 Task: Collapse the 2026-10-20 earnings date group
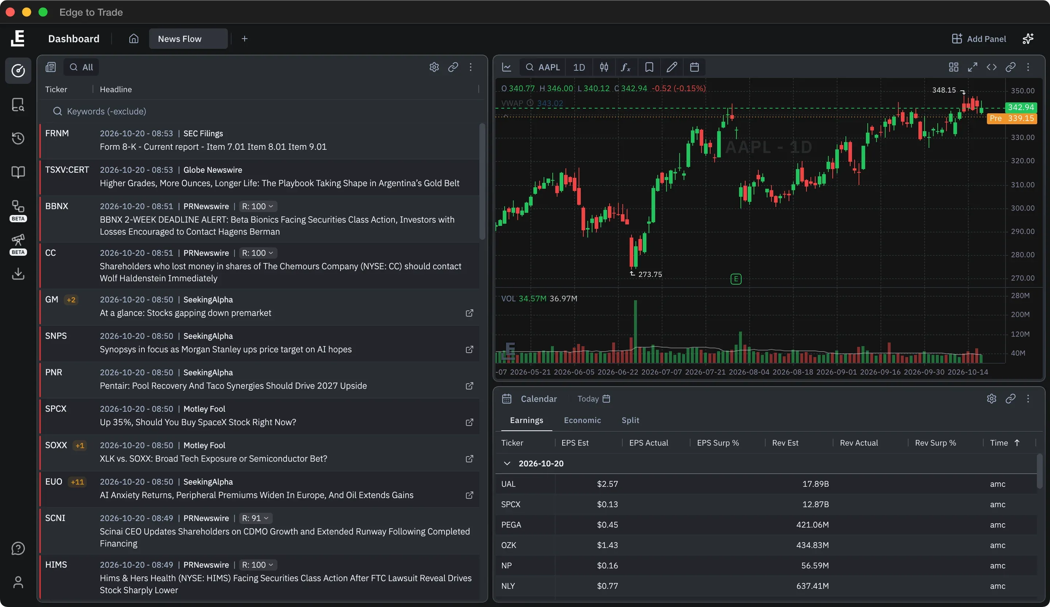507,463
